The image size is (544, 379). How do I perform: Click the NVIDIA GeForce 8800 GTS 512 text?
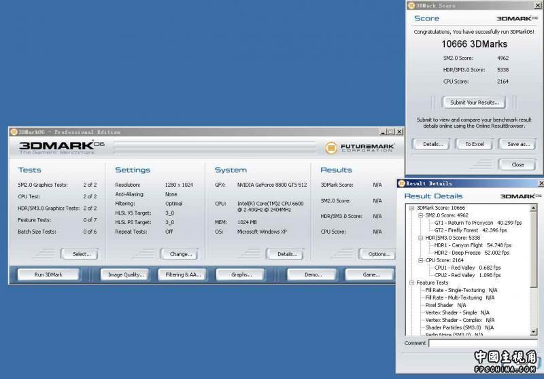[272, 185]
